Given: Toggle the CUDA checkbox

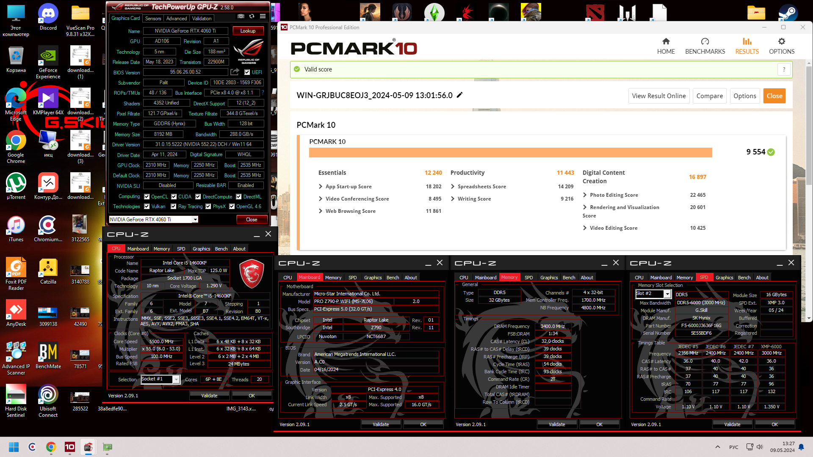Looking at the screenshot, I should pos(174,196).
